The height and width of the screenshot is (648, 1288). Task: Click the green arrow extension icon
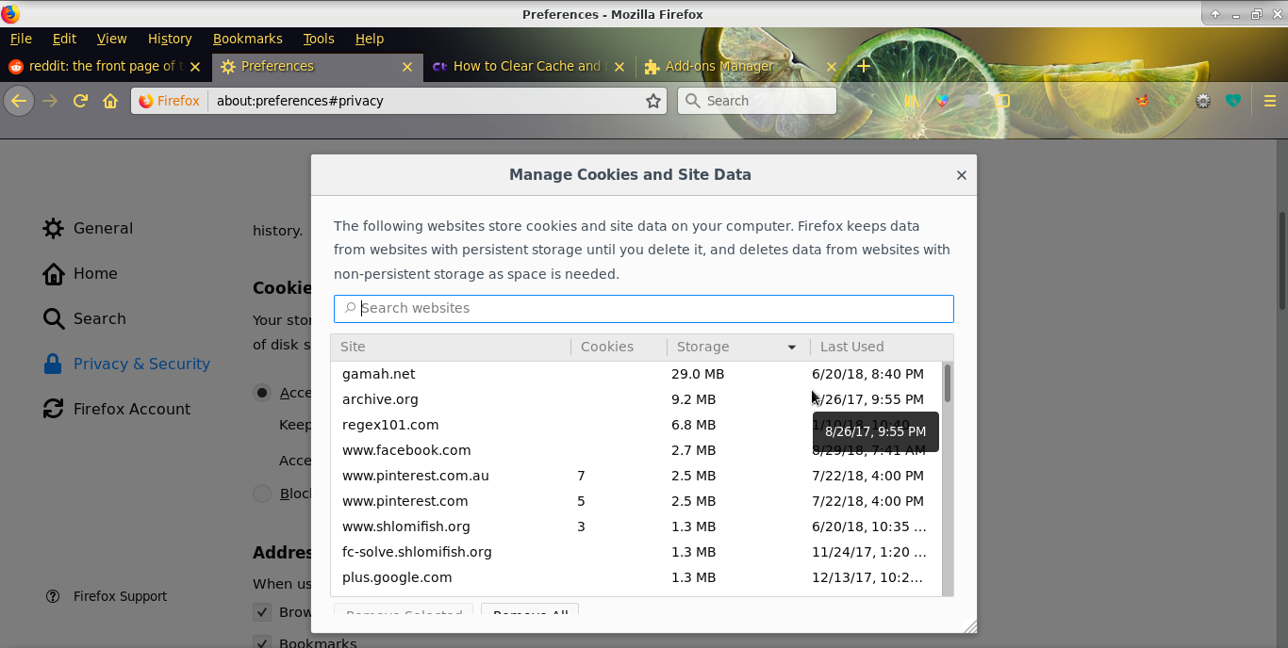(1172, 101)
